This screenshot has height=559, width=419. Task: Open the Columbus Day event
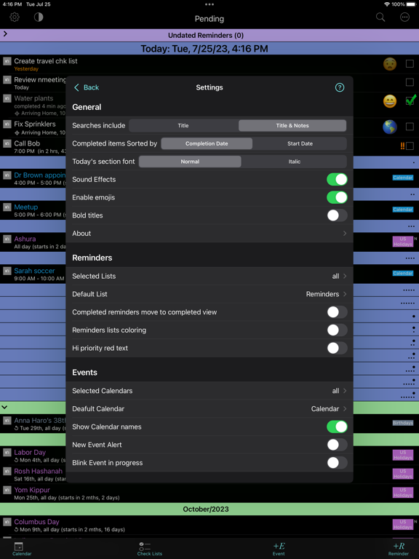[x=209, y=525]
